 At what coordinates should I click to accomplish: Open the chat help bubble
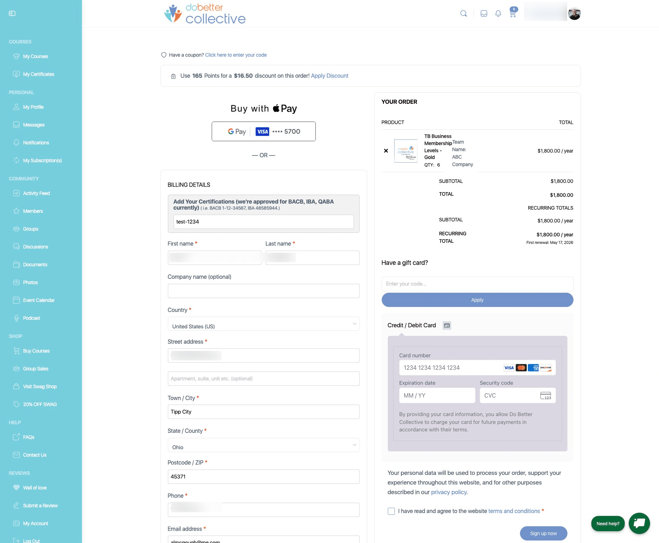[639, 523]
